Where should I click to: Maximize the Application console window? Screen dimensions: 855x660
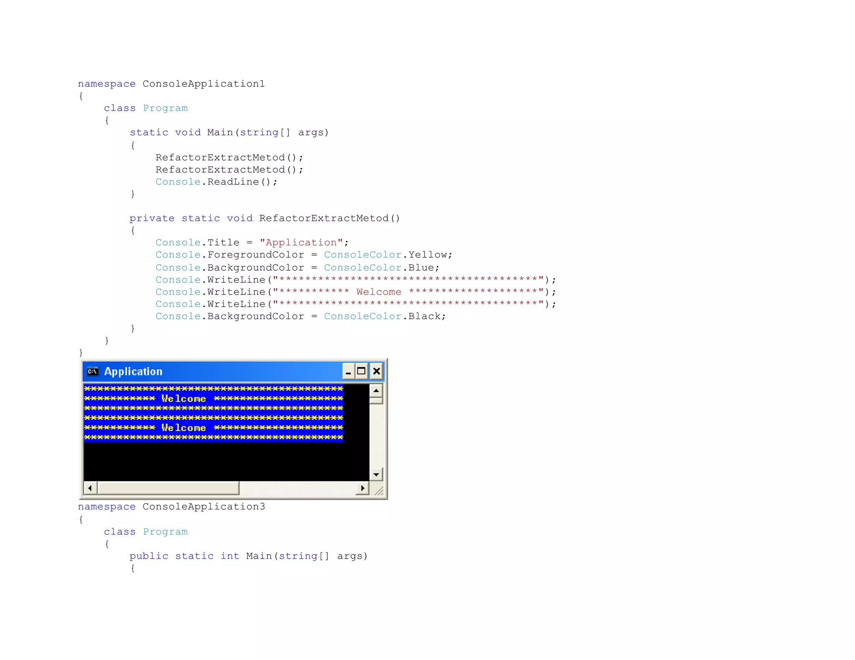click(x=362, y=371)
